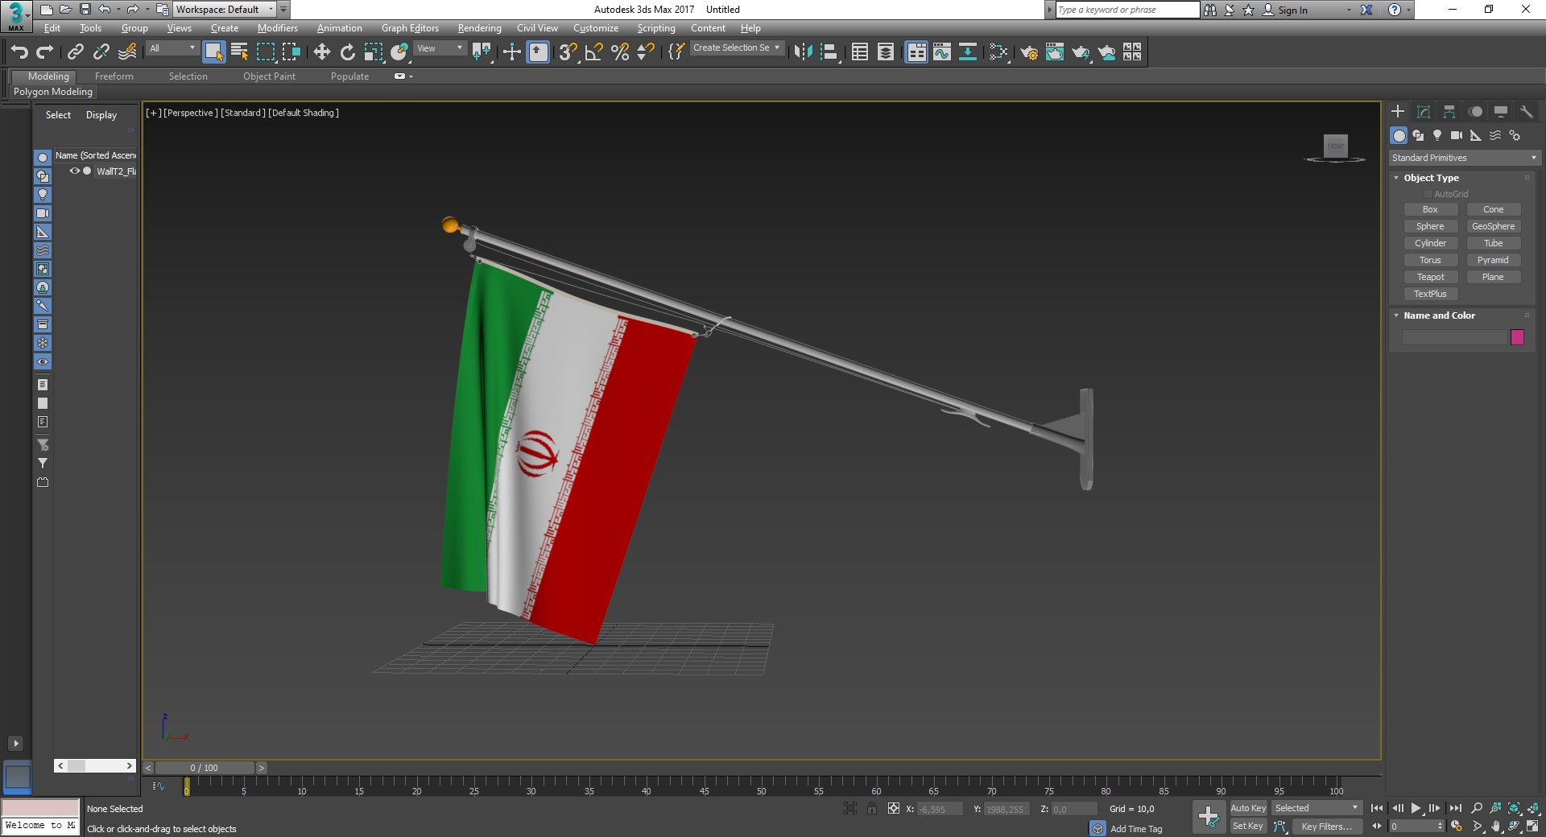
Task: Switch to the Freeform ribbon tab
Action: tap(114, 76)
